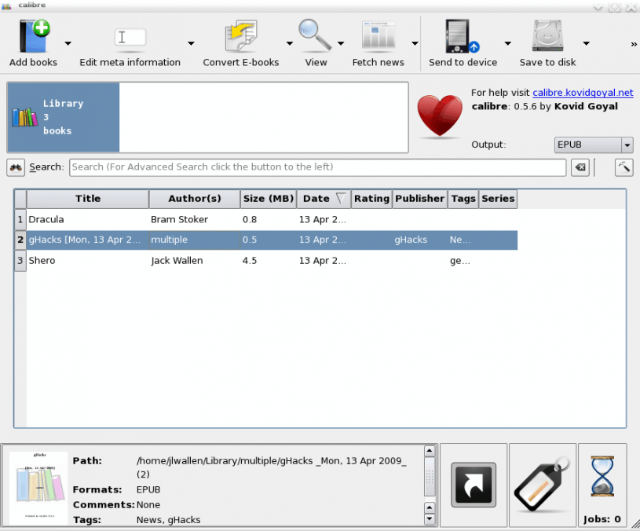Click the Send to device icon
640x531 pixels.
(462, 36)
